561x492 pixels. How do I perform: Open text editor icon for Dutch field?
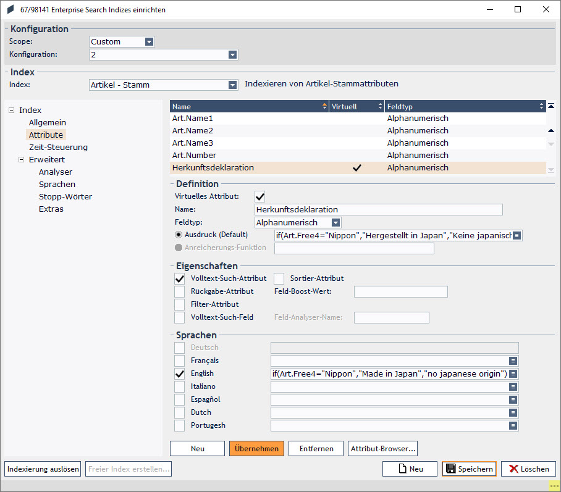(x=513, y=412)
